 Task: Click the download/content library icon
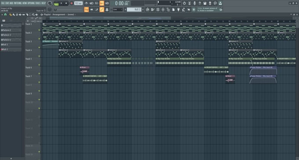click(x=220, y=3)
